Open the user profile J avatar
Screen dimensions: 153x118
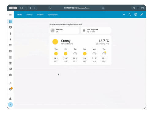(10, 105)
